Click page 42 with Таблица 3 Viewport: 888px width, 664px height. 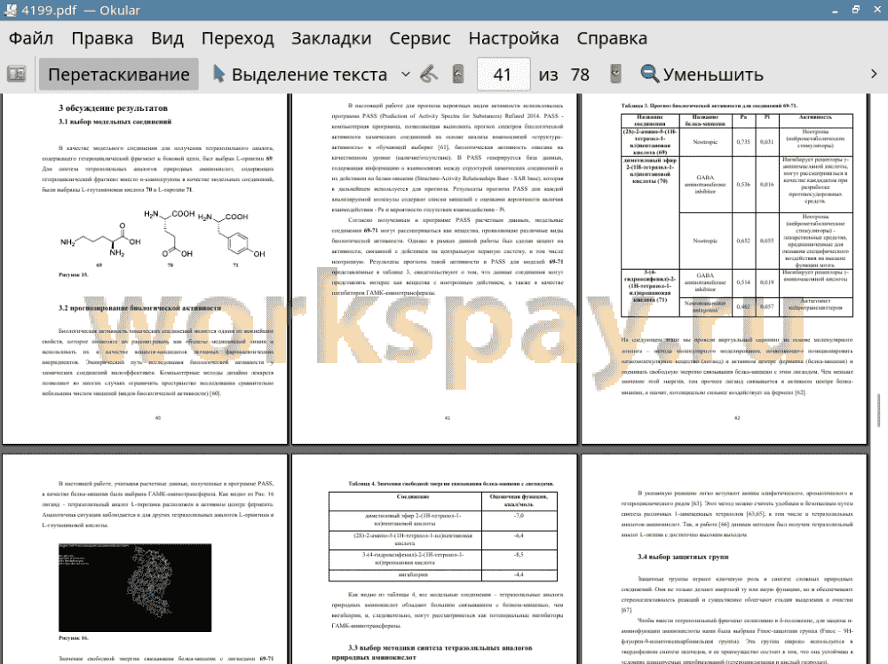click(x=724, y=269)
